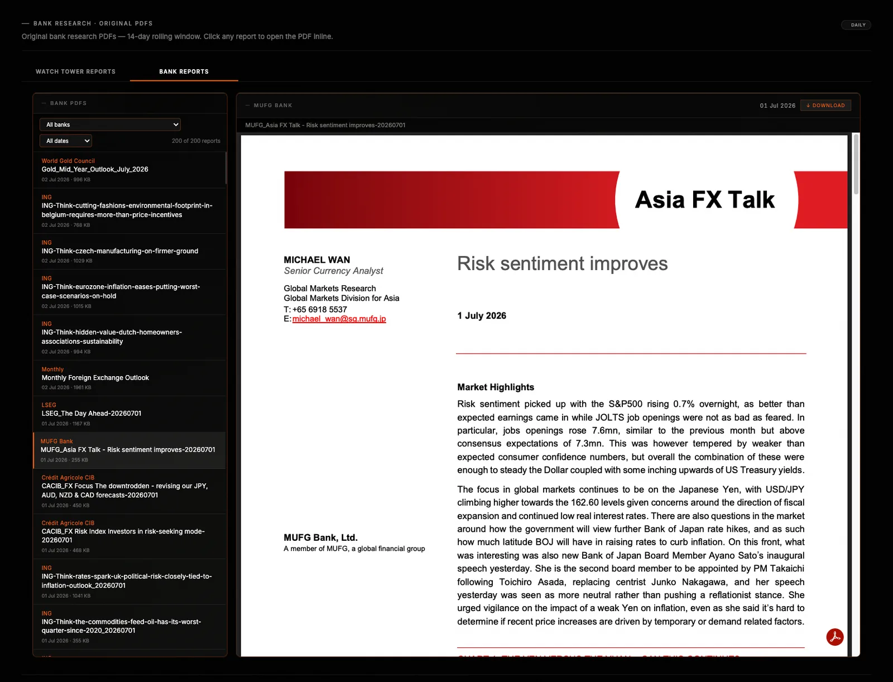Select MUFG_Asia FX Talk report entry
This screenshot has width=893, height=682.
[x=129, y=450]
